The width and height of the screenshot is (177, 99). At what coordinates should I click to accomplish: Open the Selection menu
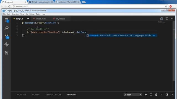(15, 14)
